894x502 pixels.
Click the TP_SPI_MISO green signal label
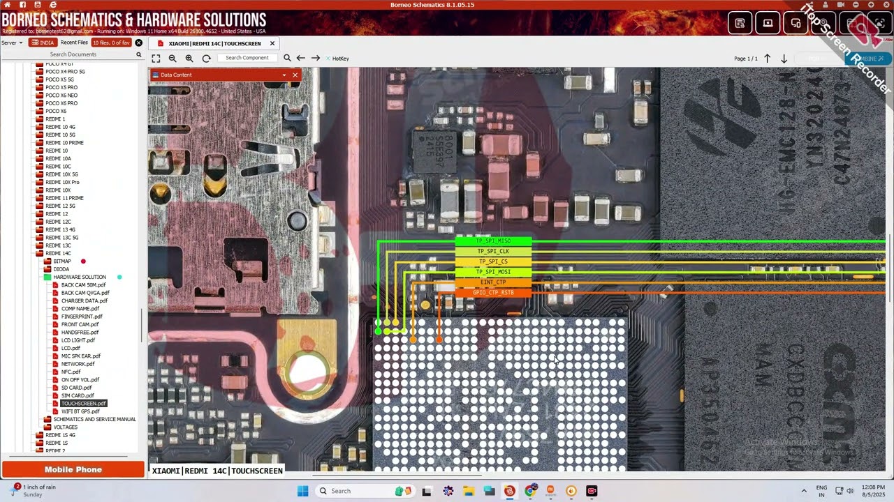click(493, 241)
